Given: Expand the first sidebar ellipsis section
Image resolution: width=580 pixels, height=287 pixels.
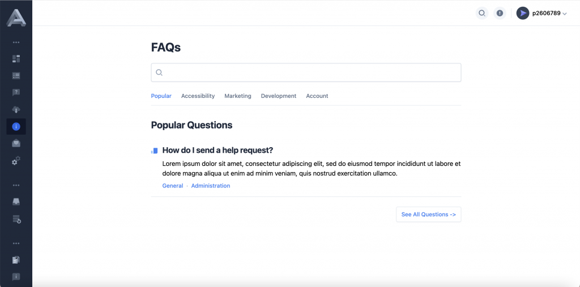Looking at the screenshot, I should (x=16, y=42).
